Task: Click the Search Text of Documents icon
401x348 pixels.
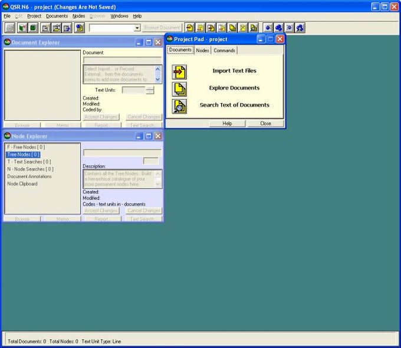Action: click(x=179, y=106)
